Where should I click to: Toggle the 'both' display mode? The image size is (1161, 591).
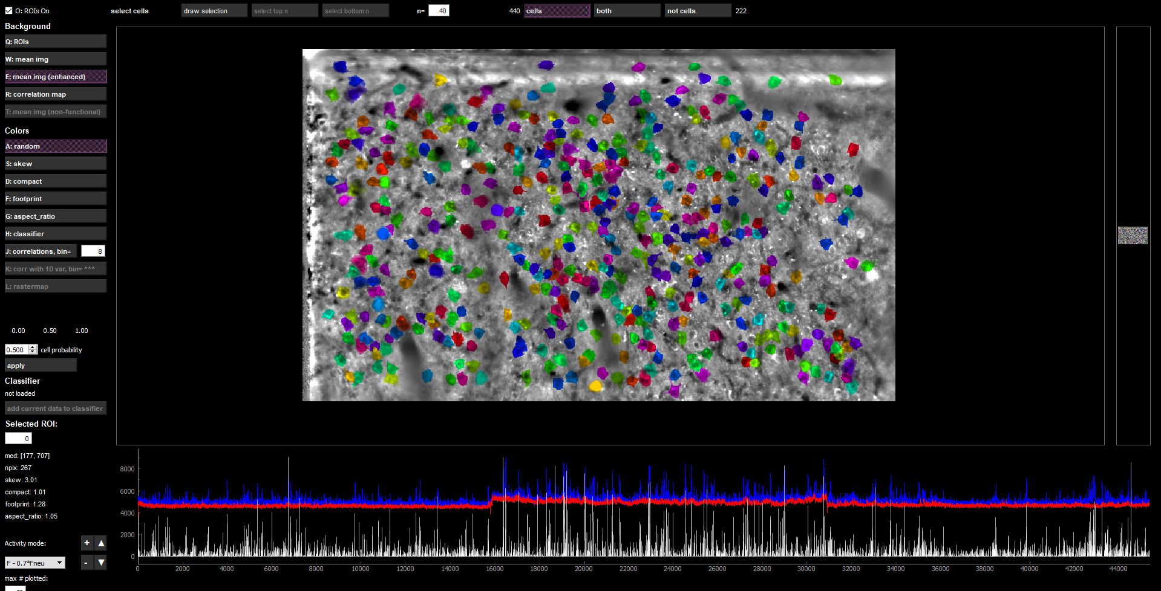click(626, 10)
